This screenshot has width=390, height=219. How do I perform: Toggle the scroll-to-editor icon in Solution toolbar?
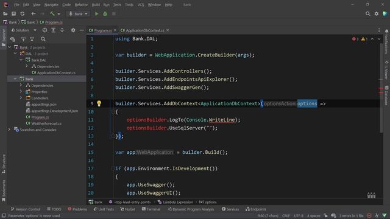pos(32,39)
